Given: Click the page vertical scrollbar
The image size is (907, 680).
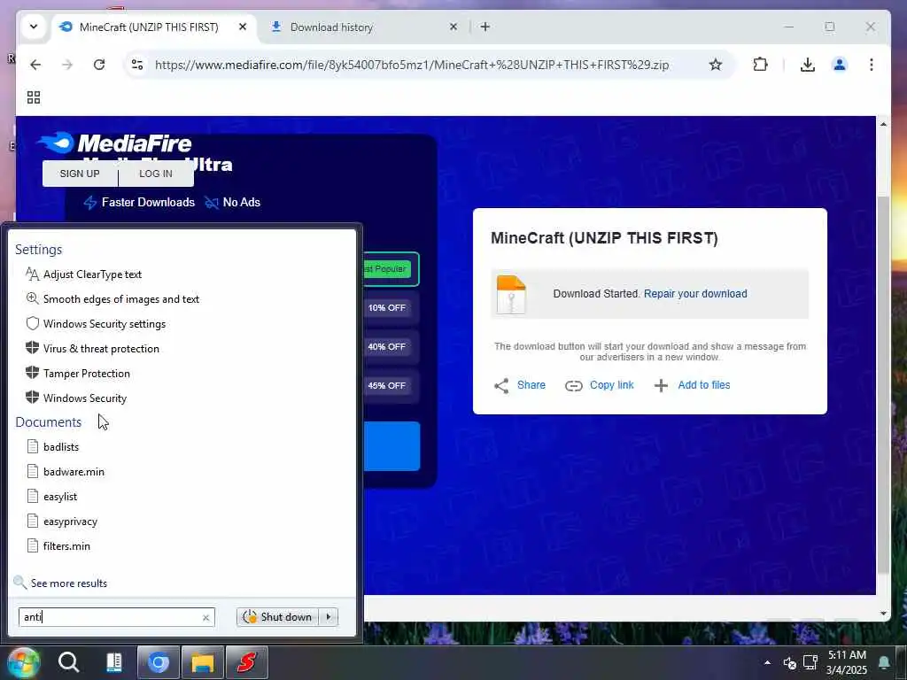Looking at the screenshot, I should [x=883, y=384].
